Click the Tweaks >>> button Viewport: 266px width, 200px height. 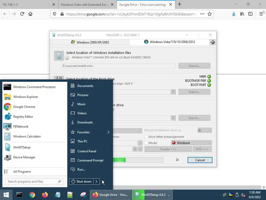click(x=168, y=149)
